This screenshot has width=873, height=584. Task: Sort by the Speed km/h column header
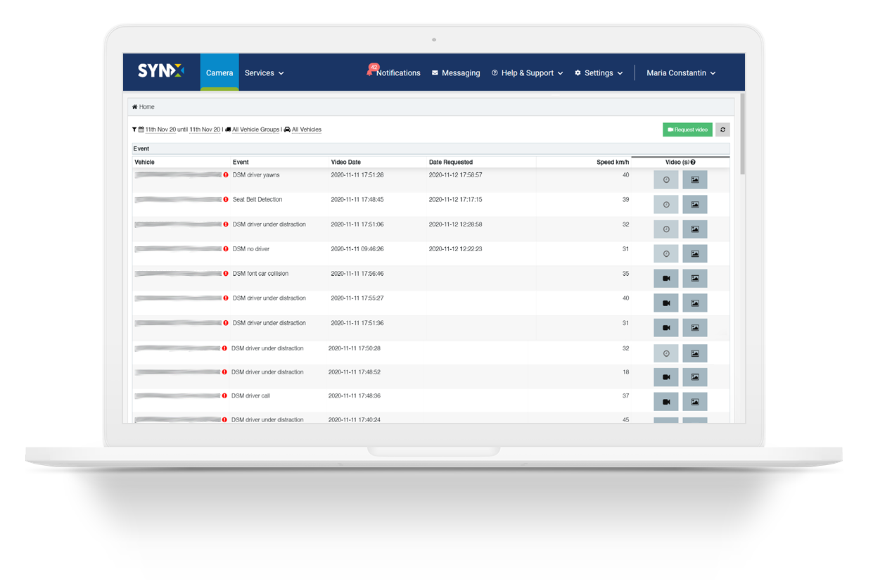coord(612,162)
